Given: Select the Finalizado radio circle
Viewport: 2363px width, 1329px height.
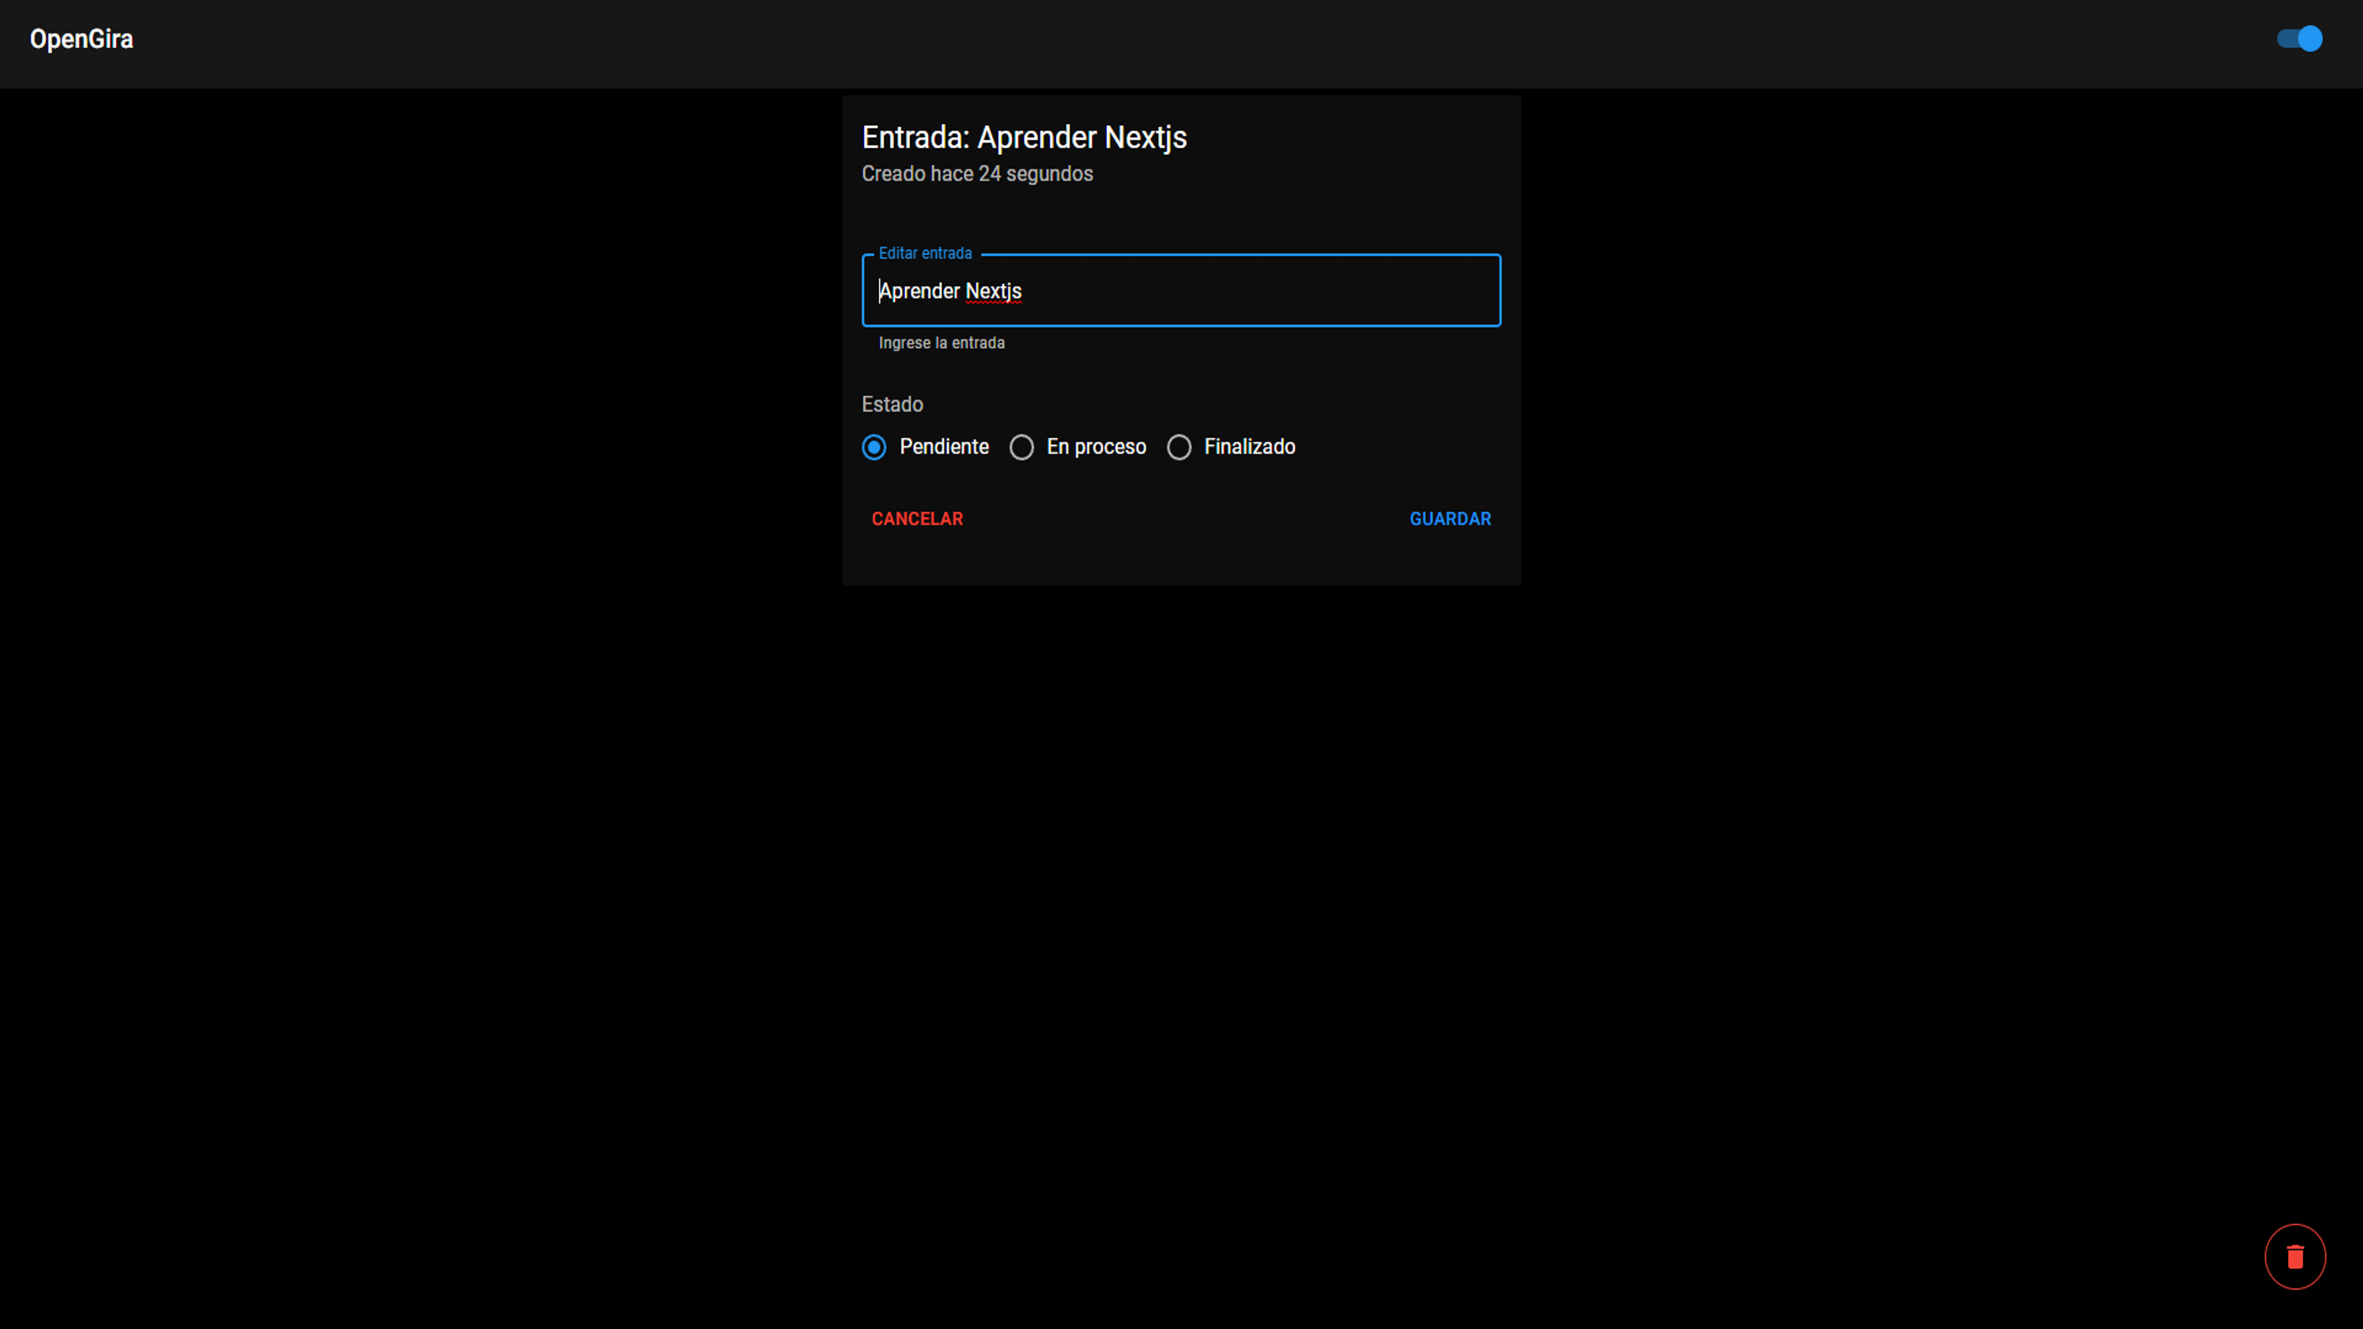Looking at the screenshot, I should [x=1179, y=447].
